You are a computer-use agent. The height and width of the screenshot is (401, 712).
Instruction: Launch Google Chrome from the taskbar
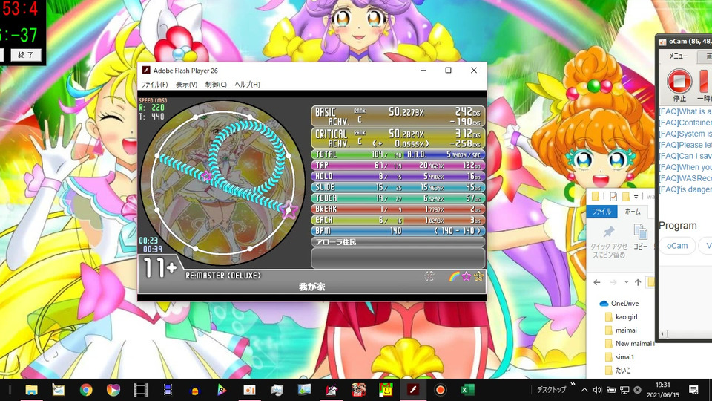point(86,390)
